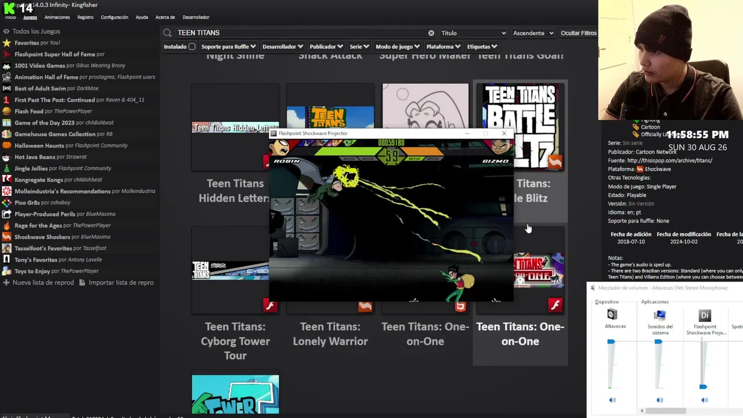Open the Juegos menu tab
The height and width of the screenshot is (418, 743).
click(x=30, y=17)
